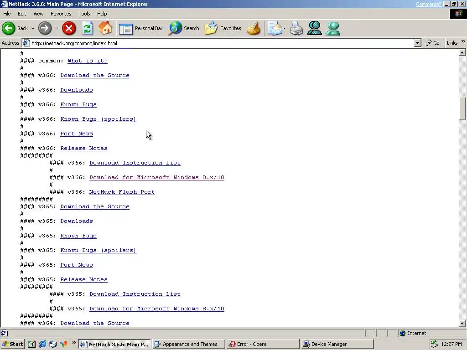The height and width of the screenshot is (350, 467).
Task: Open the v365 Release Notes link
Action: (x=84, y=279)
